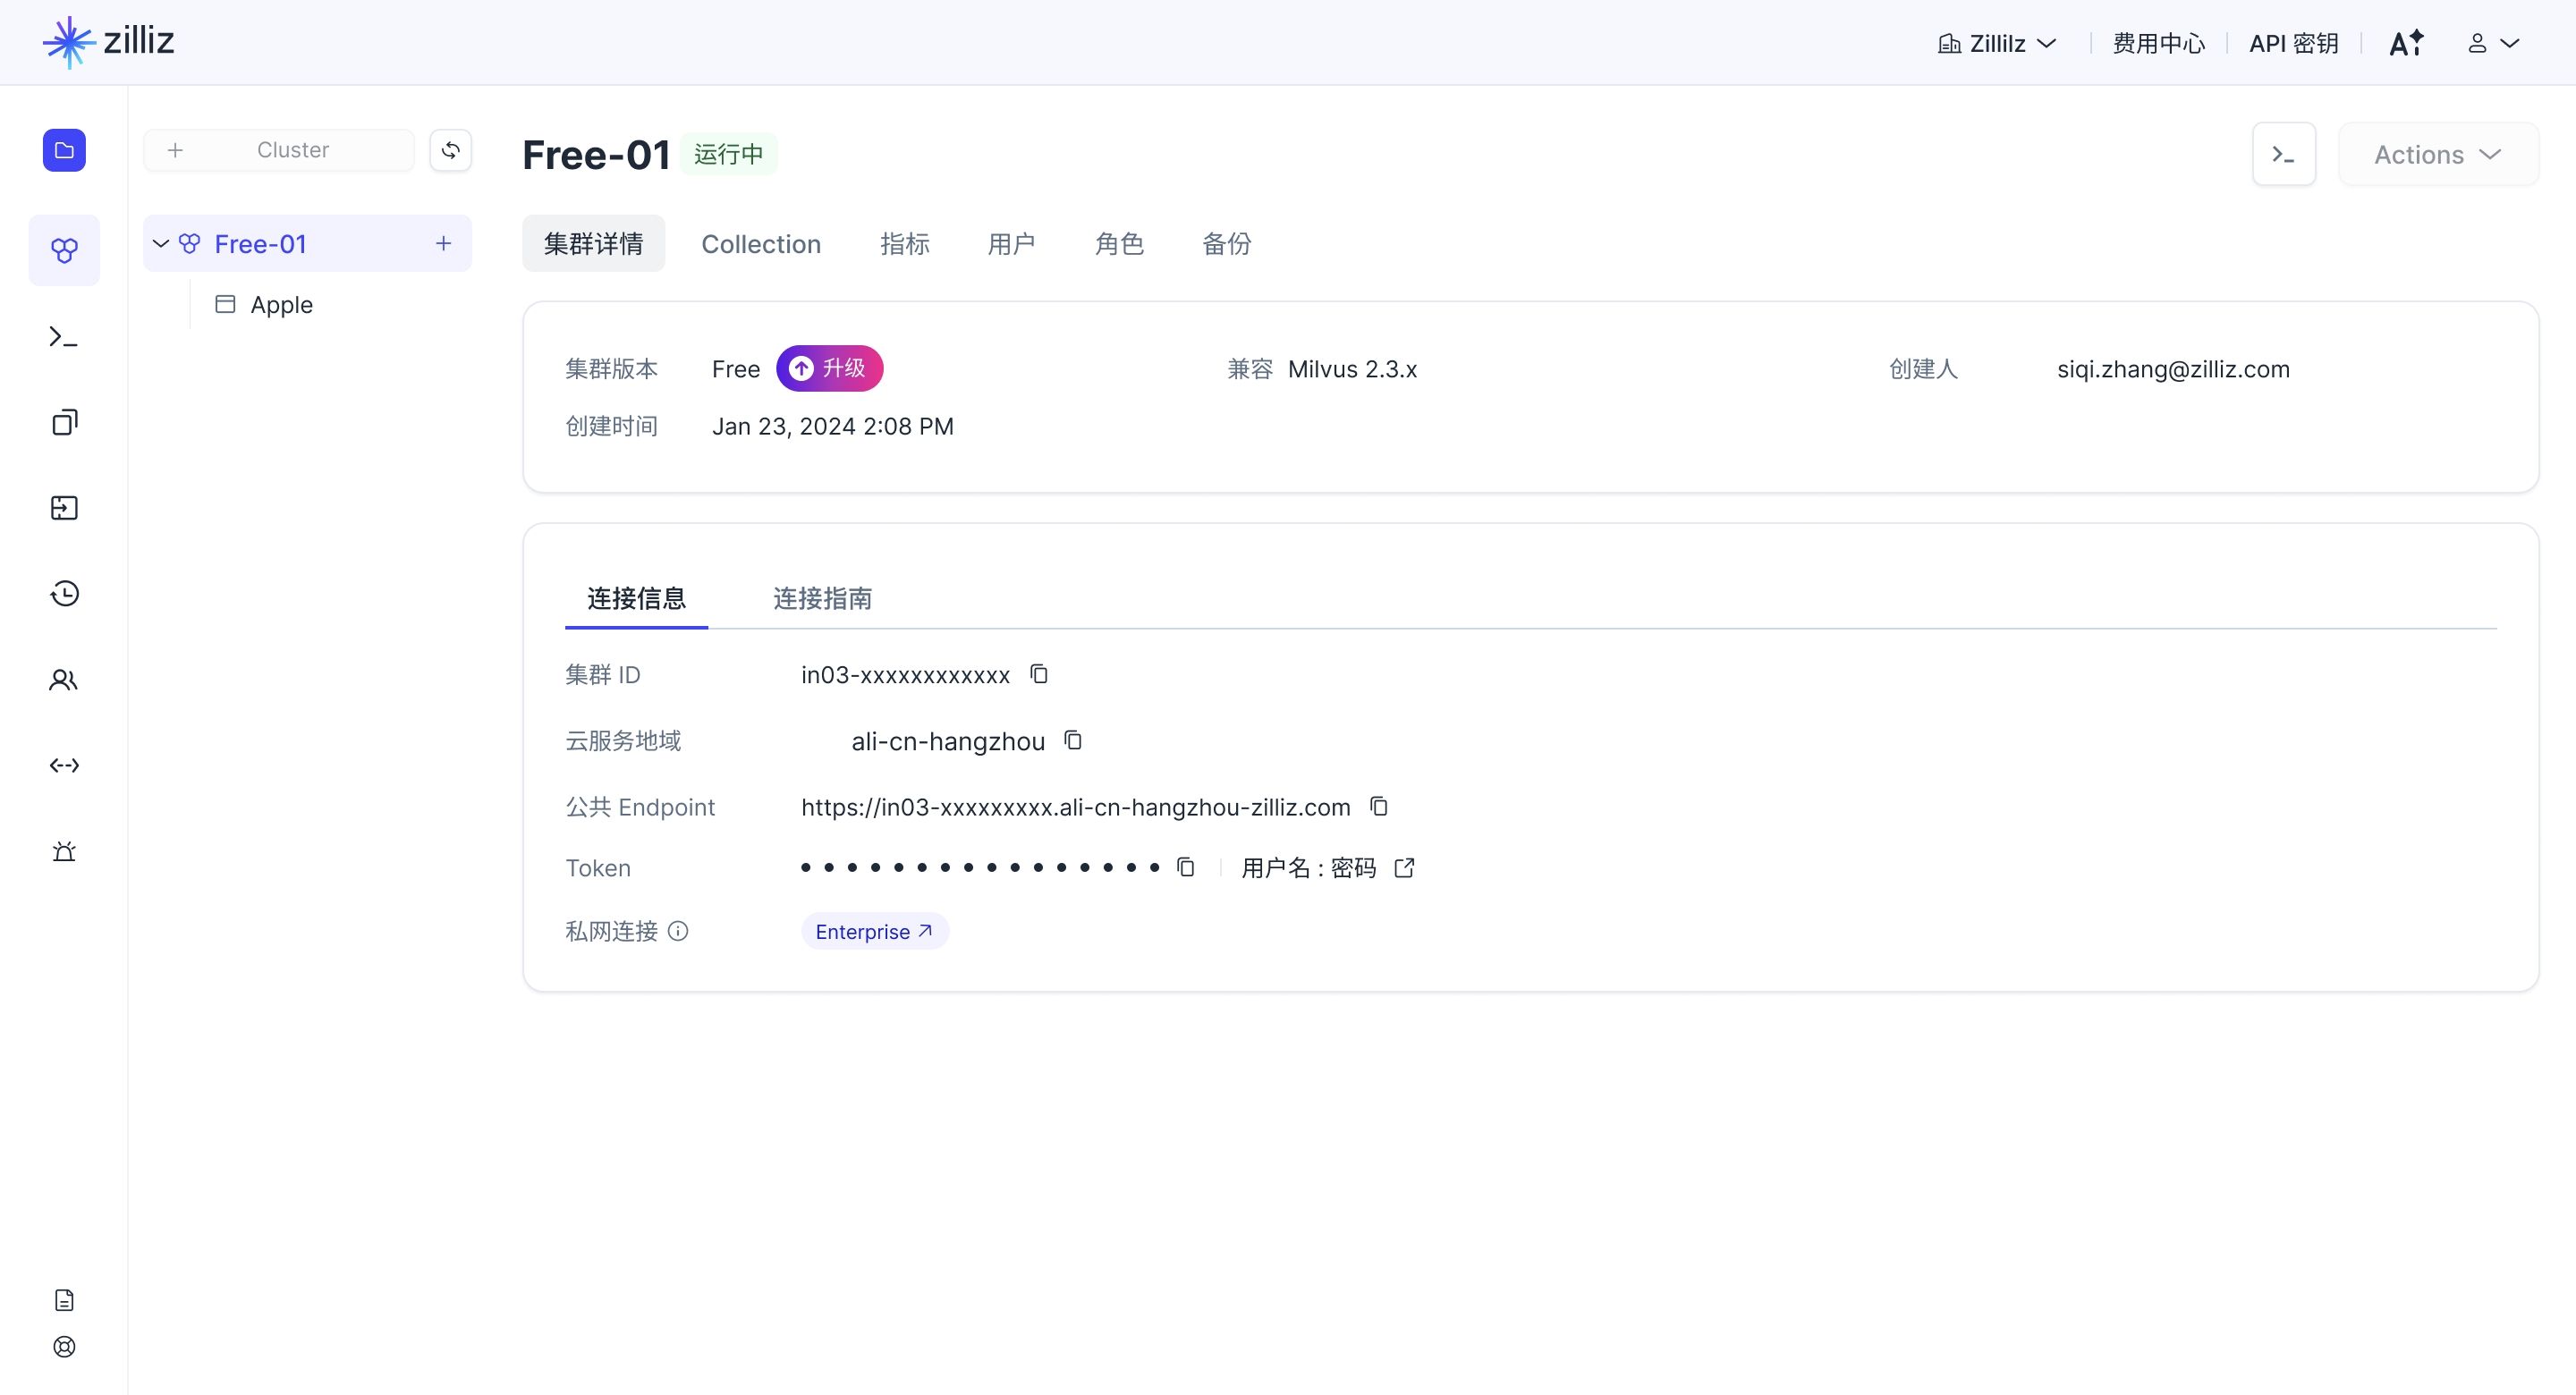Copy the Token value
The image size is (2576, 1395).
point(1186,867)
